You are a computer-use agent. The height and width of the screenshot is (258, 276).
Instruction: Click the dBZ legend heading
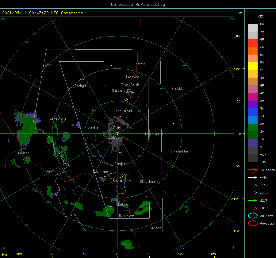260,16
